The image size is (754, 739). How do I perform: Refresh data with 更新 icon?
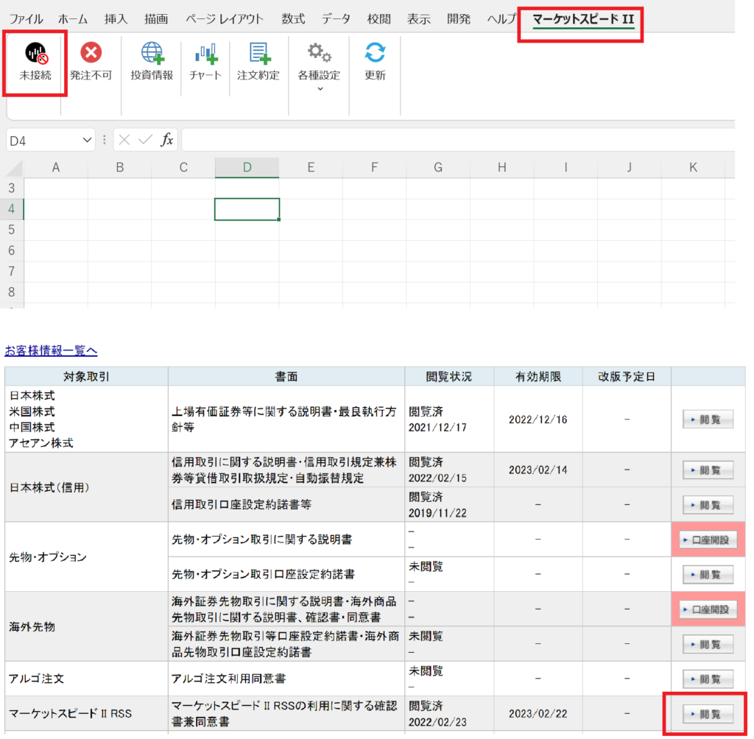375,52
